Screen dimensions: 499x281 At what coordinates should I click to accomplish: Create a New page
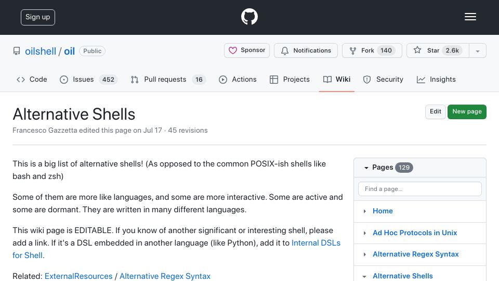(x=467, y=111)
